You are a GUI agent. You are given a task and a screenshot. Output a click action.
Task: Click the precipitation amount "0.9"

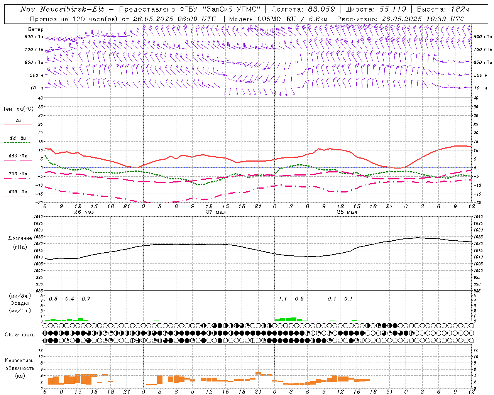[x=299, y=299]
